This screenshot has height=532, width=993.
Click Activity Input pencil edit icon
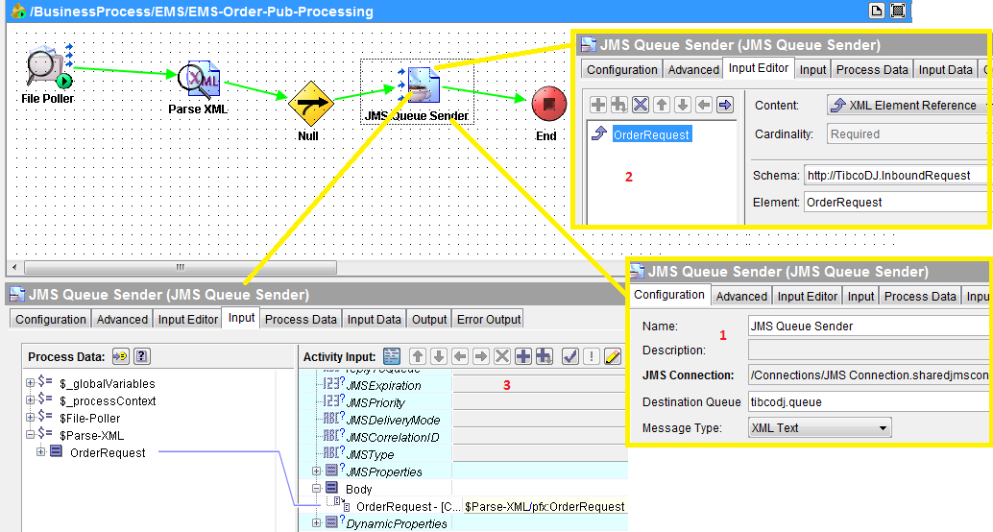point(613,356)
